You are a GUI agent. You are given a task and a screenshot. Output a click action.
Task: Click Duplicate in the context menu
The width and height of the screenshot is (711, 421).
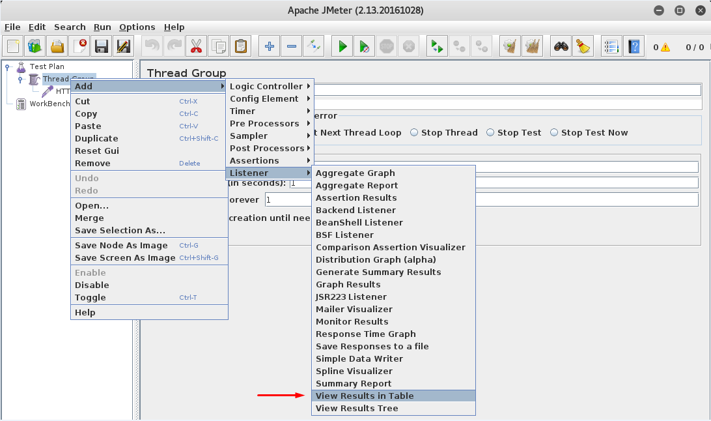point(96,138)
